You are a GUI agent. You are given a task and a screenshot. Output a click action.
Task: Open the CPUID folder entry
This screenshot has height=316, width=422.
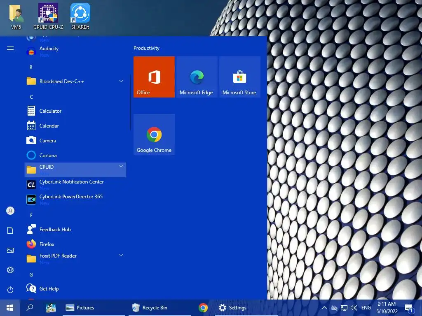coord(75,170)
